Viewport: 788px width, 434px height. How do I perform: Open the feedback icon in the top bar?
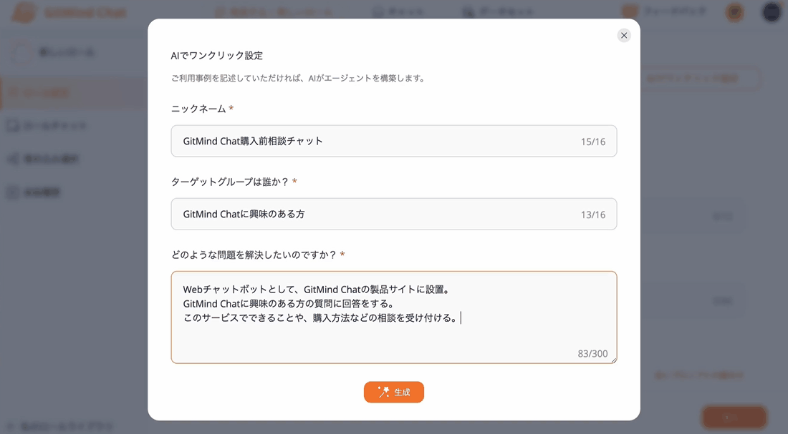coord(630,12)
